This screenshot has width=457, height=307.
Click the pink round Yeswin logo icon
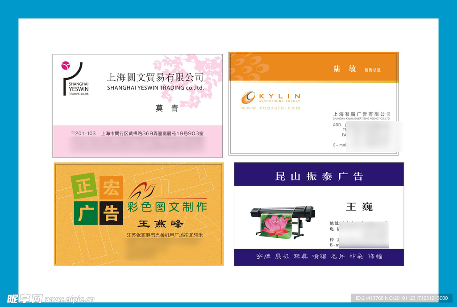tap(66, 66)
